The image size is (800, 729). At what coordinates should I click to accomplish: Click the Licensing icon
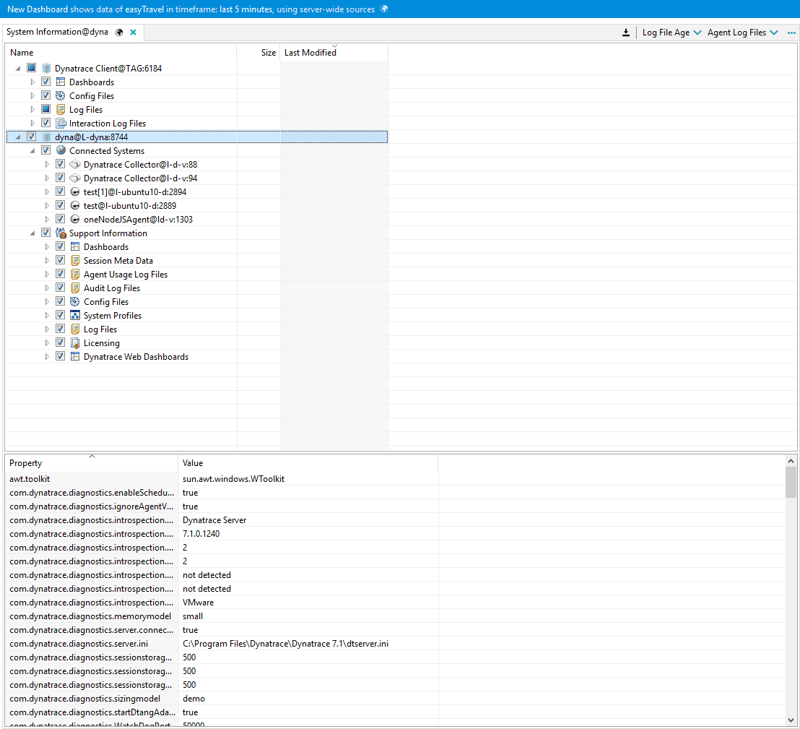[75, 343]
